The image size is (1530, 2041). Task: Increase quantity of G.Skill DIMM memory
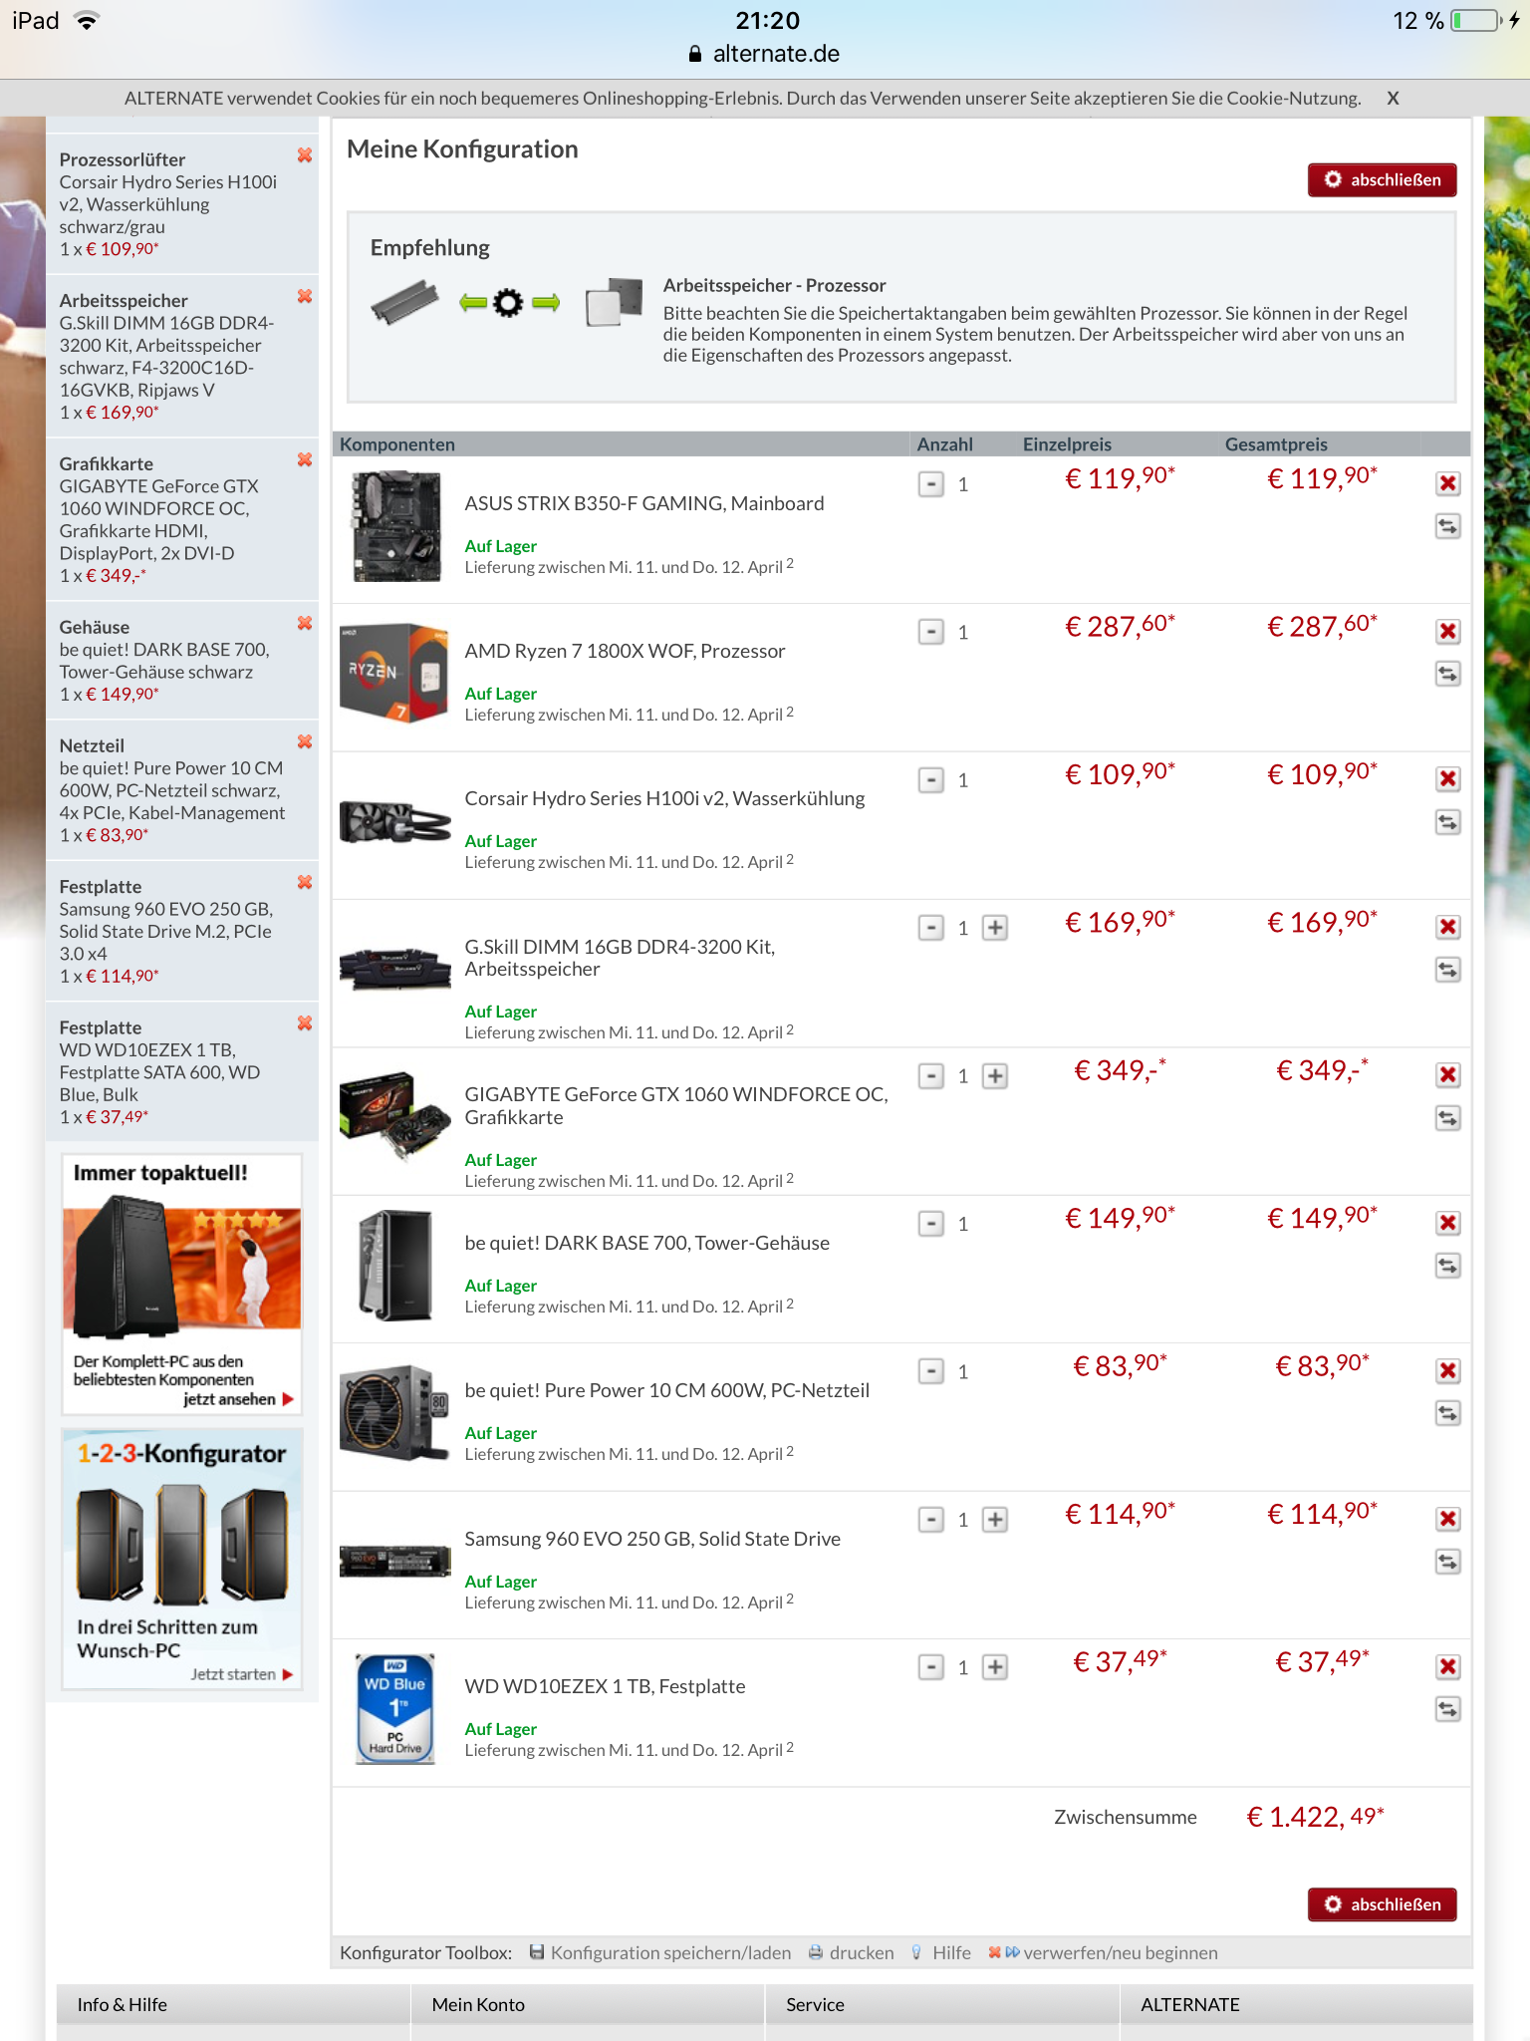pyautogui.click(x=994, y=928)
